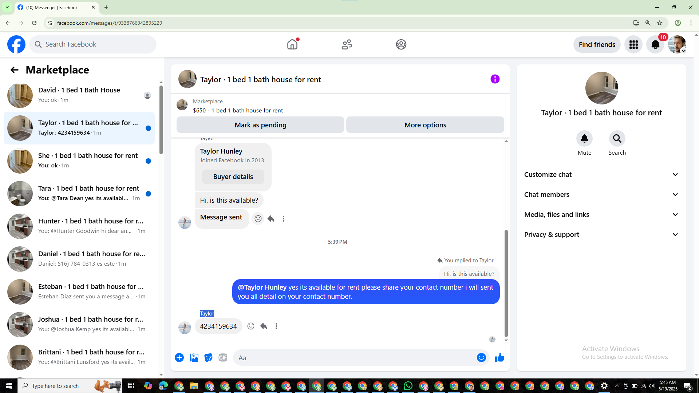The width and height of the screenshot is (699, 393).
Task: Open listing photo in right info panel
Action: 601,88
